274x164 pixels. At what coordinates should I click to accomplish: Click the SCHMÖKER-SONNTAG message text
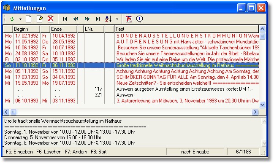pyautogui.click(x=187, y=77)
